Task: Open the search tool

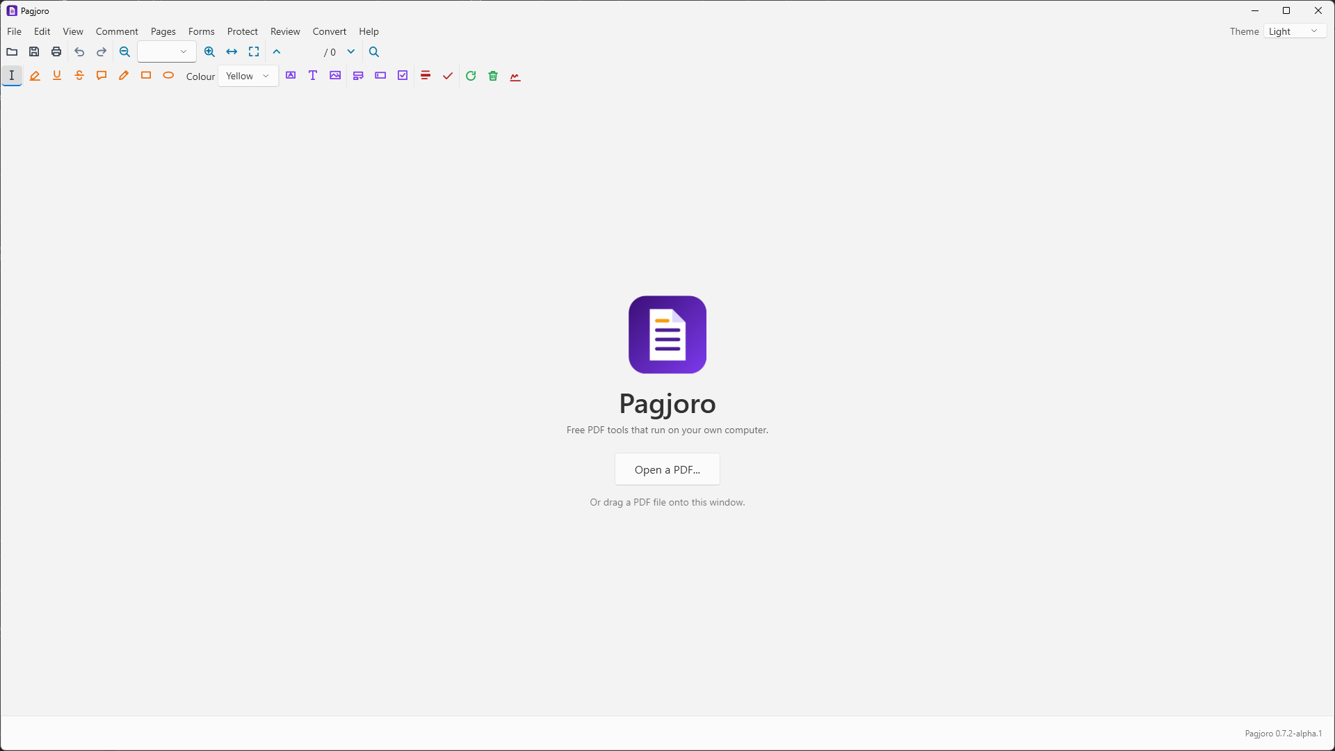Action: click(x=374, y=52)
